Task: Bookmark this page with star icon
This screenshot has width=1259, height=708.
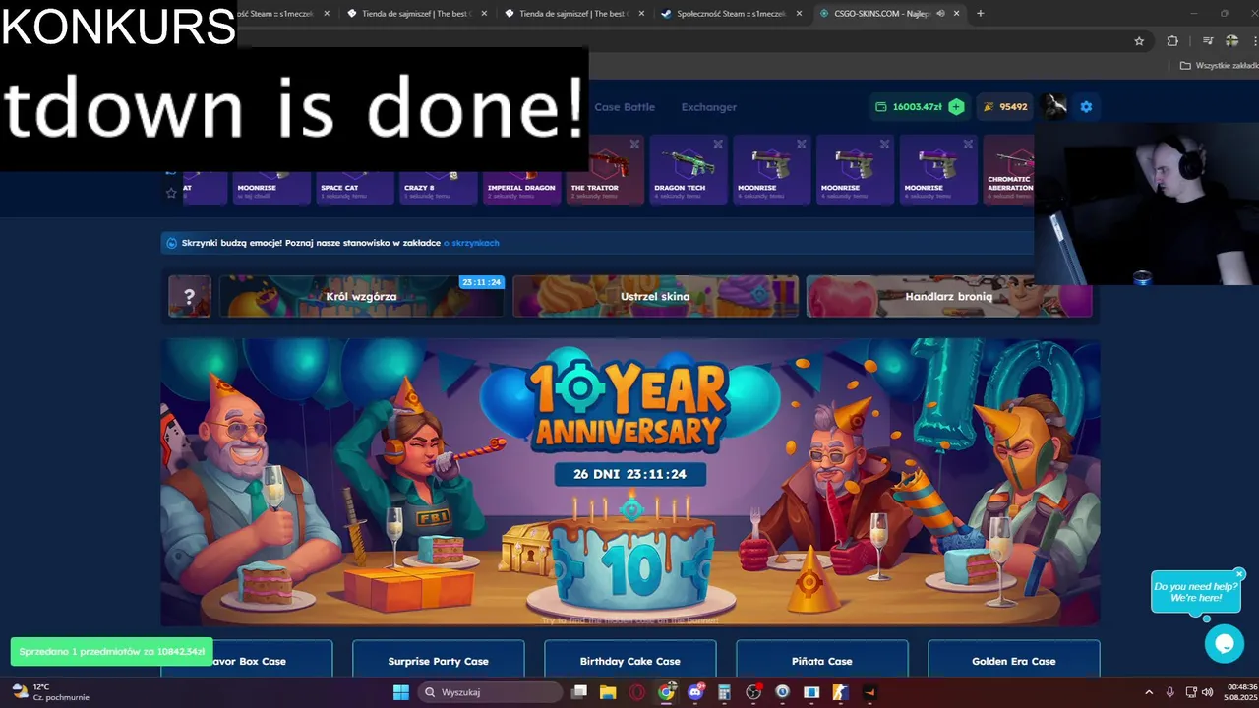Action: click(x=1139, y=41)
